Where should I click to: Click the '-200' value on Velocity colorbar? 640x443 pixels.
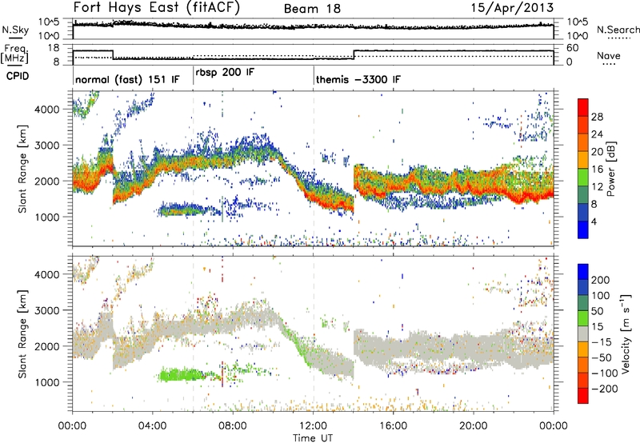pyautogui.click(x=604, y=389)
